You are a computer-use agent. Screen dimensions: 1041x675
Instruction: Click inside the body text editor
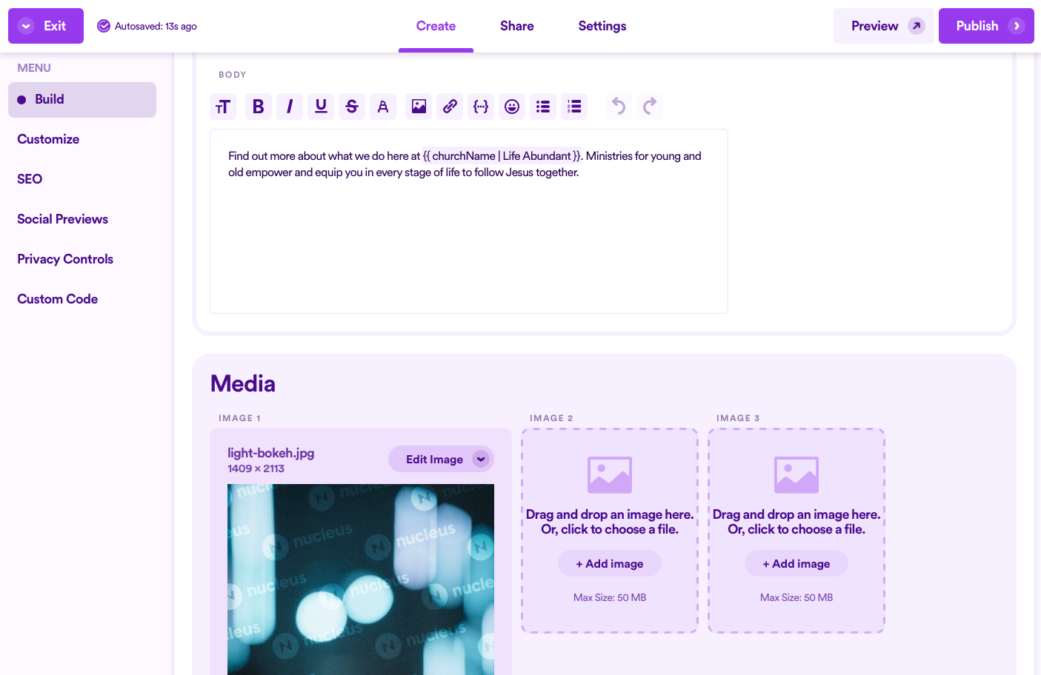[x=469, y=221]
